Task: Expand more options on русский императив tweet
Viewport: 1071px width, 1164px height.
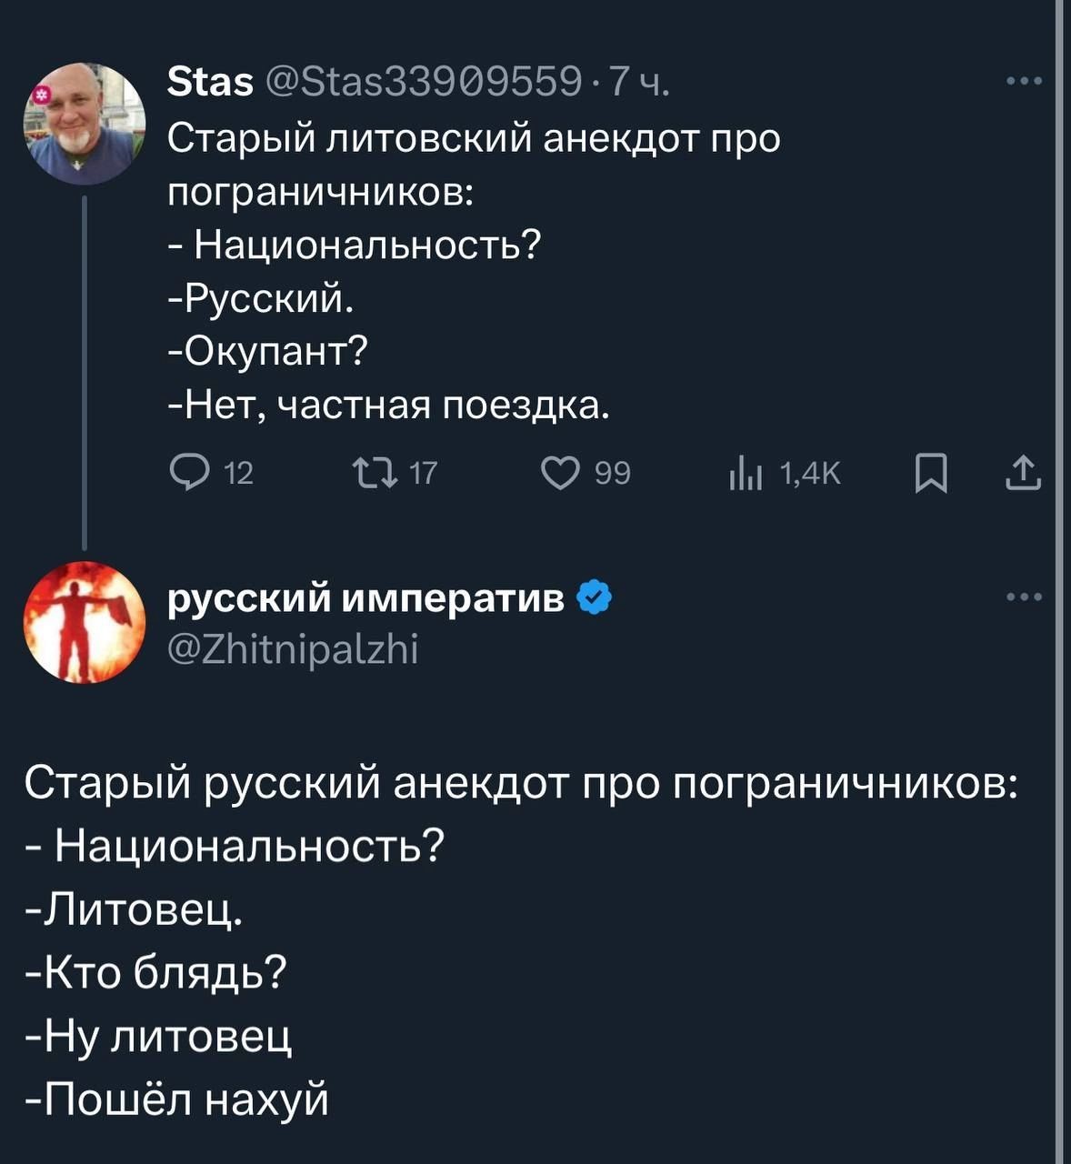Action: (1025, 597)
